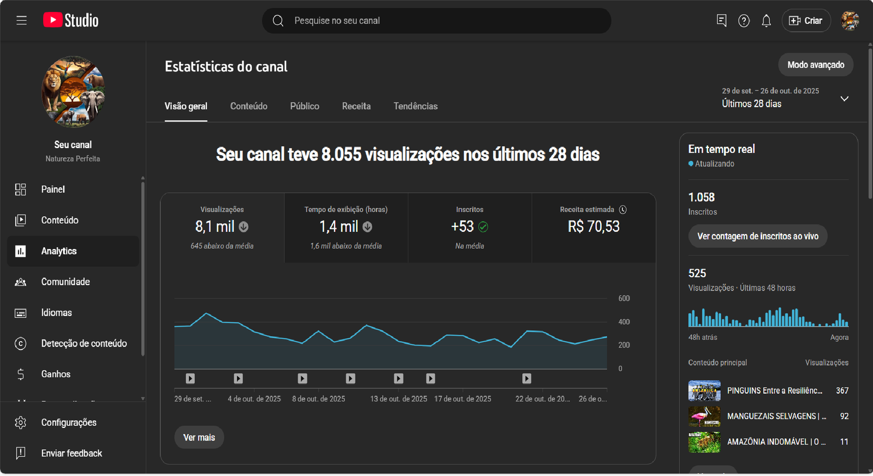This screenshot has width=873, height=476.
Task: Open the Help question mark icon
Action: 744,21
